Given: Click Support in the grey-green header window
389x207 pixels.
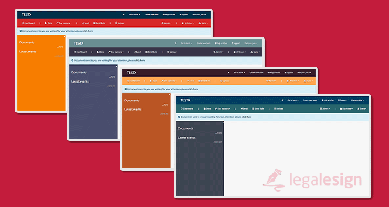Looking at the screenshot, I should click(236, 43).
